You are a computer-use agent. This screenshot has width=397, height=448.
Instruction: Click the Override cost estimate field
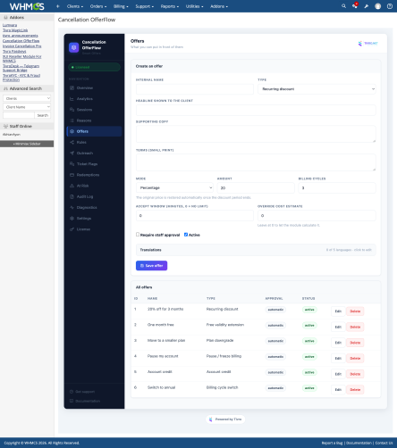pos(317,215)
